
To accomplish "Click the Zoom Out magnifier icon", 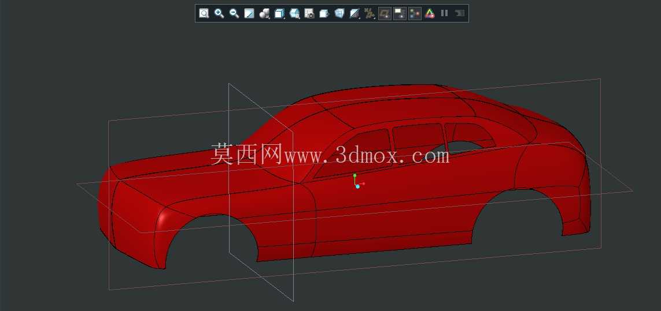I will click(x=234, y=13).
